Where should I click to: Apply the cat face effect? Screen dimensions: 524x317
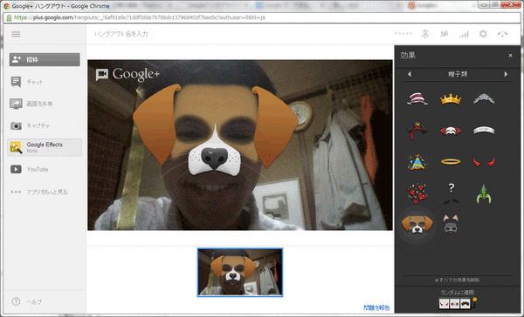pyautogui.click(x=451, y=224)
